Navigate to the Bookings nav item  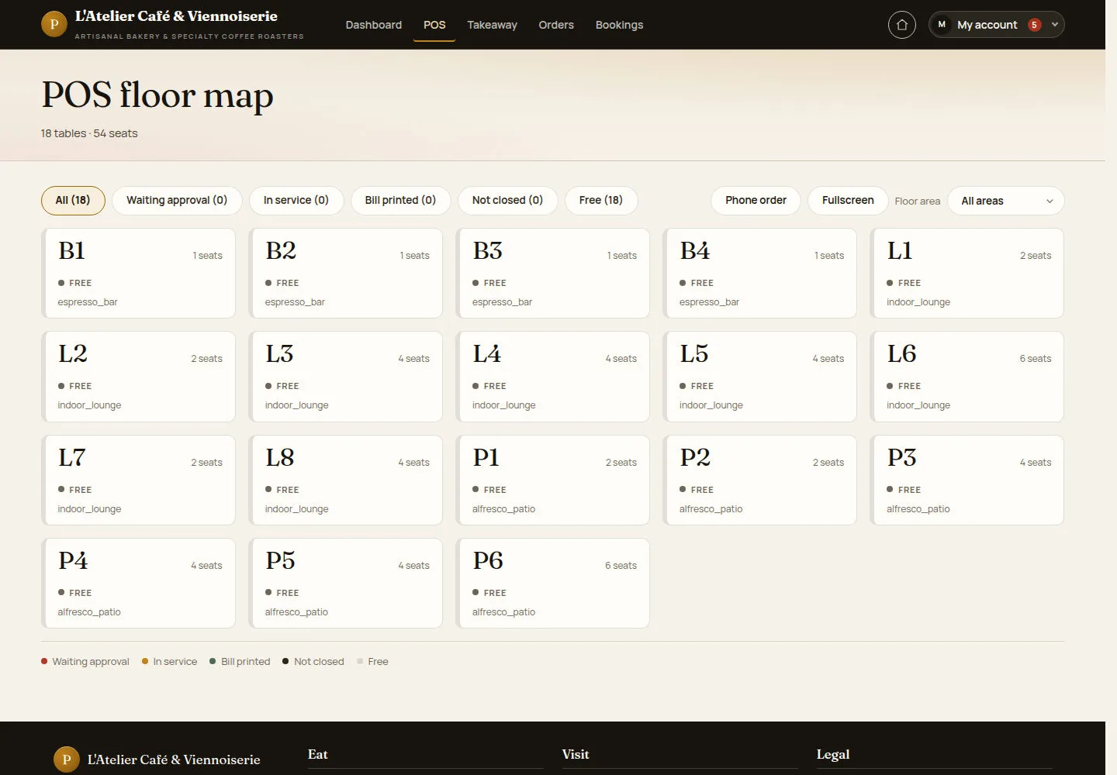pyautogui.click(x=619, y=25)
